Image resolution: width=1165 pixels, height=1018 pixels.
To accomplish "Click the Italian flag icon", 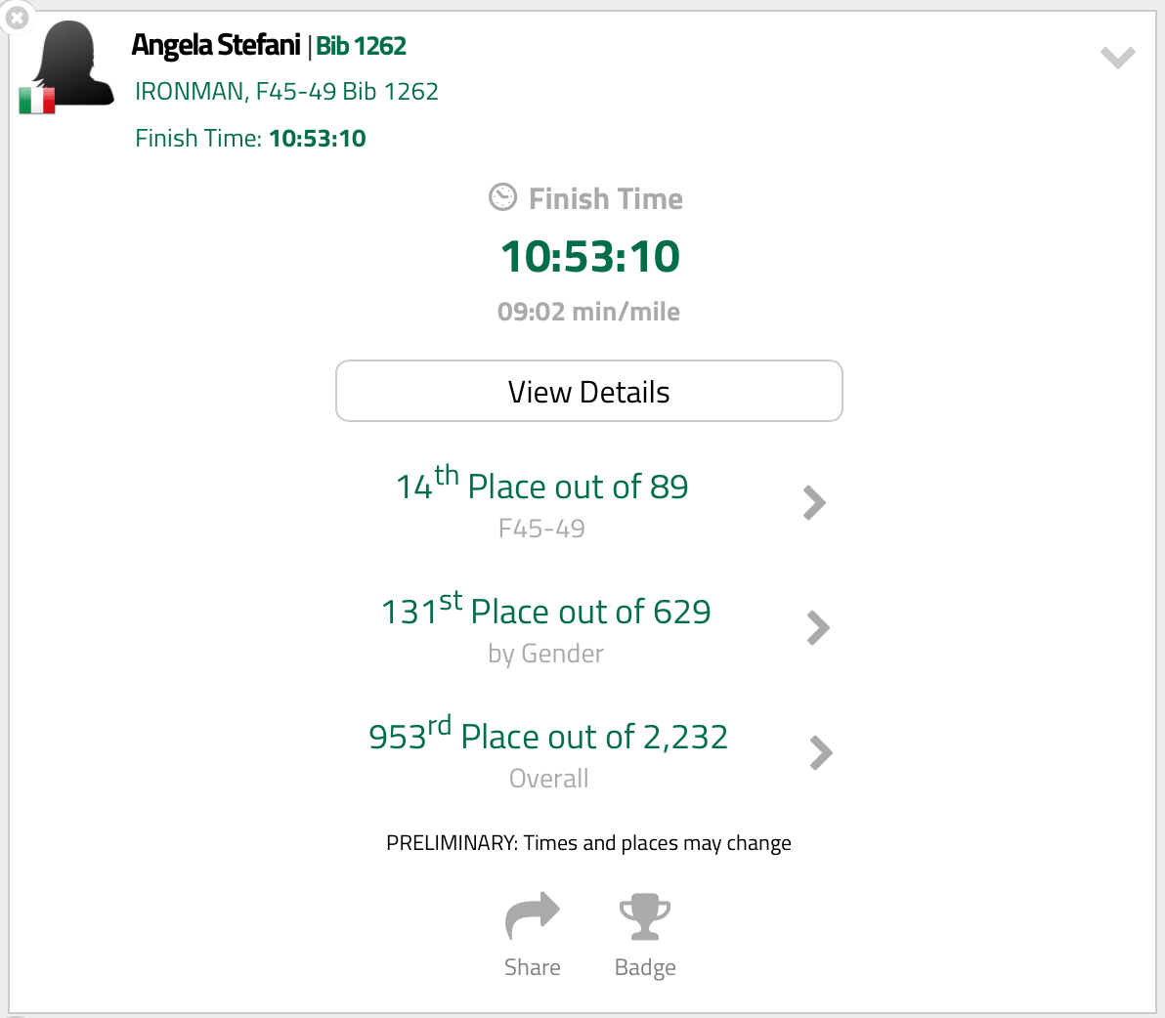I will click(x=37, y=100).
